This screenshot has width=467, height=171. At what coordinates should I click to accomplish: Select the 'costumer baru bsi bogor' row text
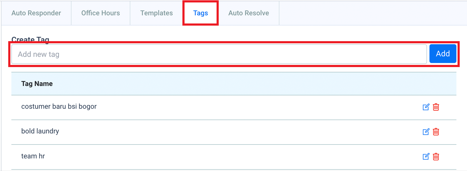tap(59, 107)
